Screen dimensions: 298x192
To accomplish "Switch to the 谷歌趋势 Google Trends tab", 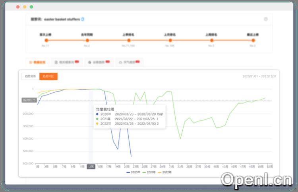I will click(x=98, y=62).
